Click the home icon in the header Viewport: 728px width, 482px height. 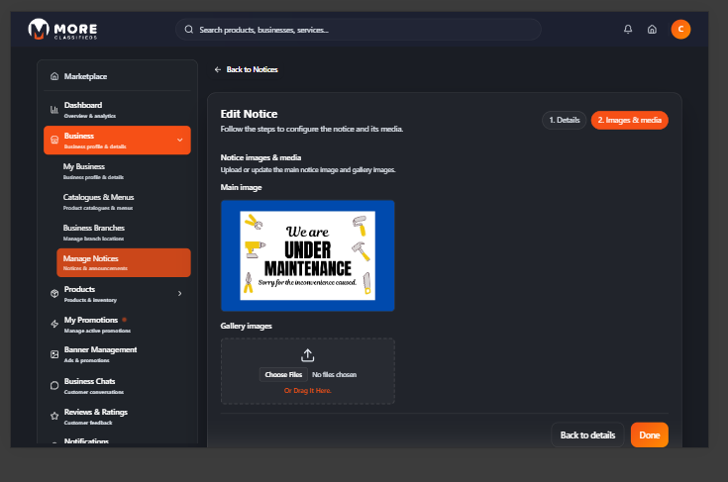pyautogui.click(x=652, y=30)
